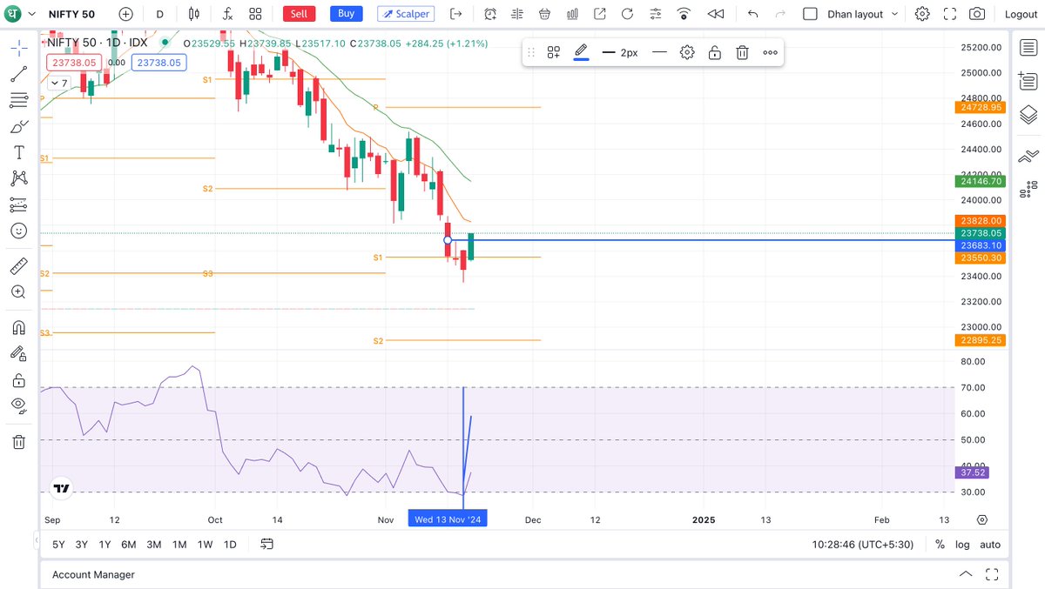Click the Logout link
1045x589 pixels.
(1021, 14)
